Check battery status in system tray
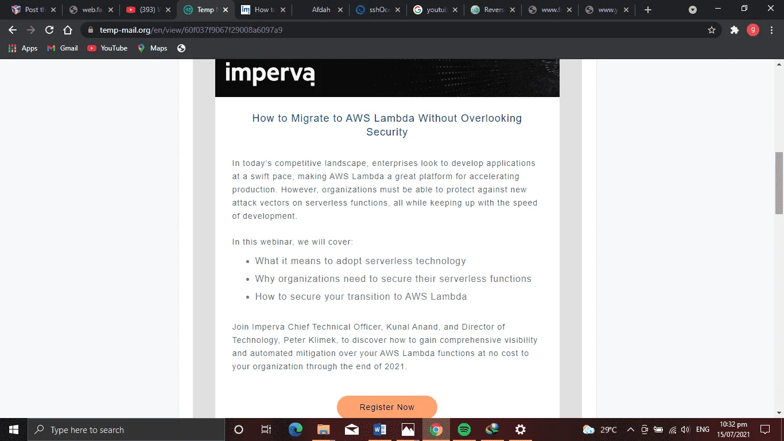Image resolution: width=784 pixels, height=441 pixels. pos(658,430)
